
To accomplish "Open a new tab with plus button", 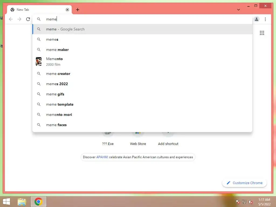I will pyautogui.click(x=78, y=10).
